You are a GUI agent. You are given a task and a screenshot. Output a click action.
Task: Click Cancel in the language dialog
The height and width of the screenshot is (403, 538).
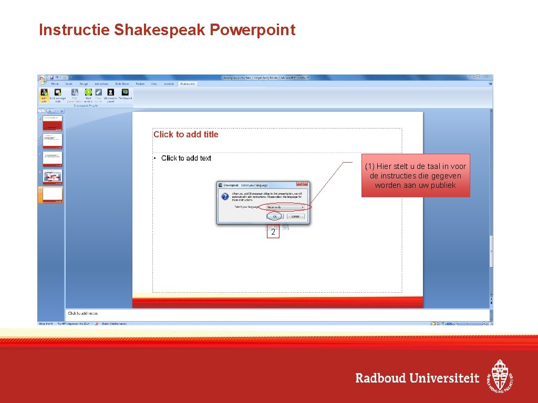coord(295,216)
